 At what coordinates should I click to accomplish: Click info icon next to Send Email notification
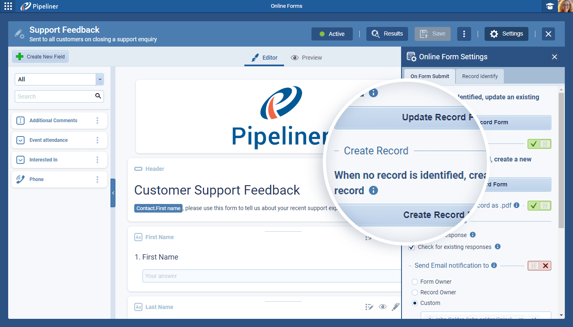pos(494,265)
